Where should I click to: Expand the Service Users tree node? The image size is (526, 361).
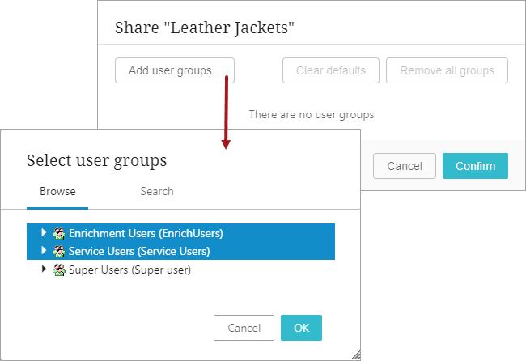[x=44, y=250]
